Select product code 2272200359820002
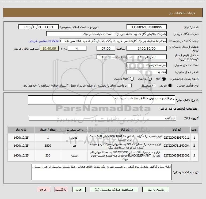Screen dimensions: 206x199 click(177, 155)
